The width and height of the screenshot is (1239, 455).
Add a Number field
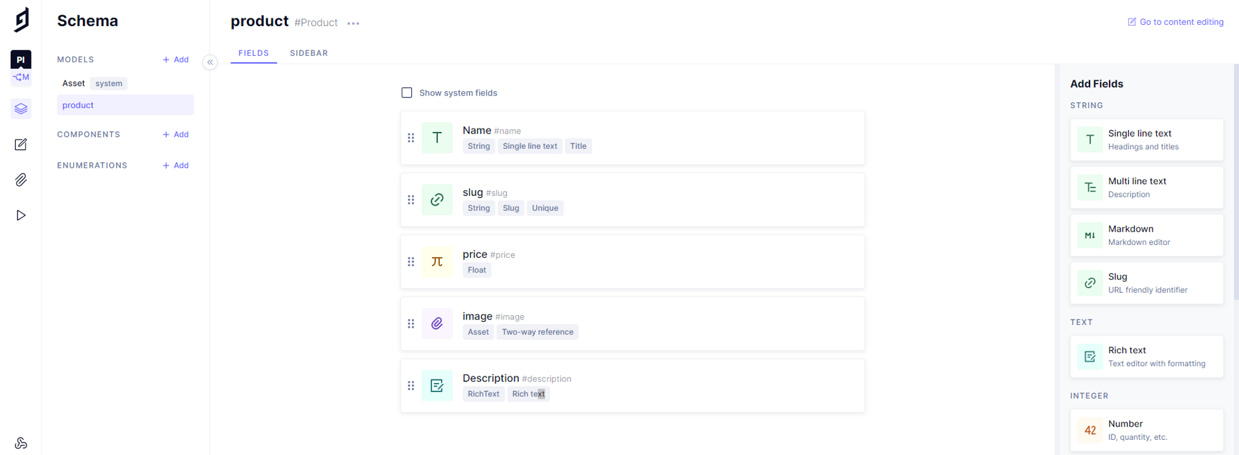coord(1147,430)
